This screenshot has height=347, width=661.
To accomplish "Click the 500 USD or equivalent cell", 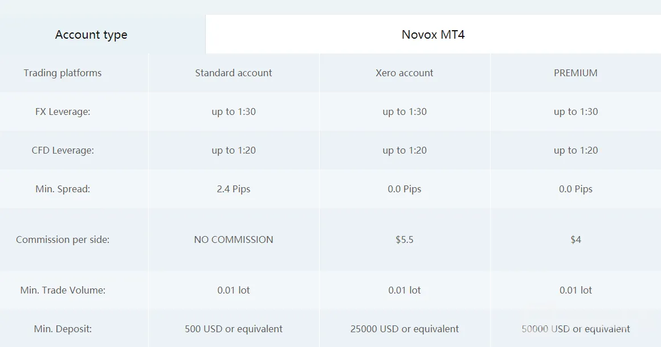I will (234, 328).
